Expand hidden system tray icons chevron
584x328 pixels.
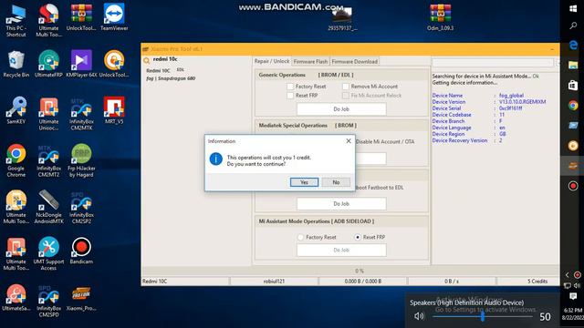tap(568, 275)
